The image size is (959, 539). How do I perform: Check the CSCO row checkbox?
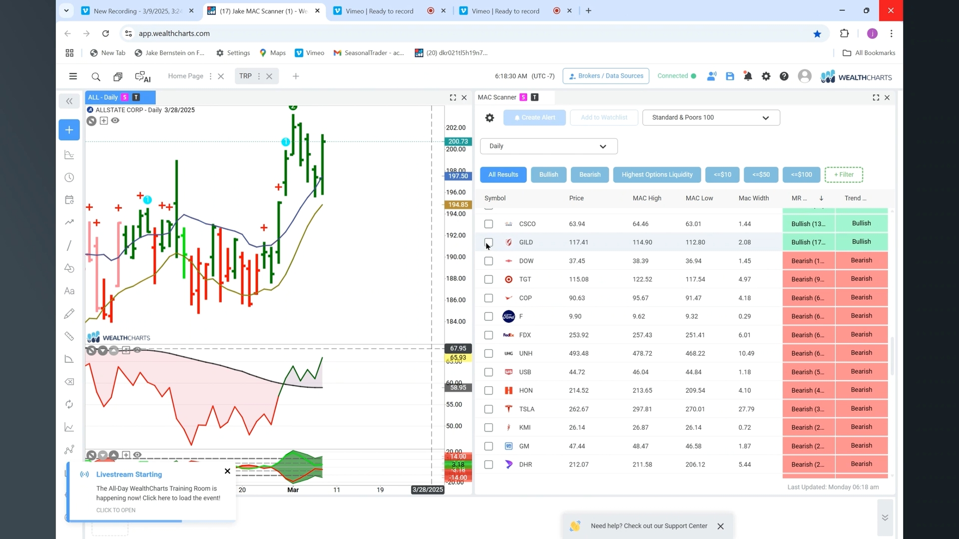[x=488, y=224]
